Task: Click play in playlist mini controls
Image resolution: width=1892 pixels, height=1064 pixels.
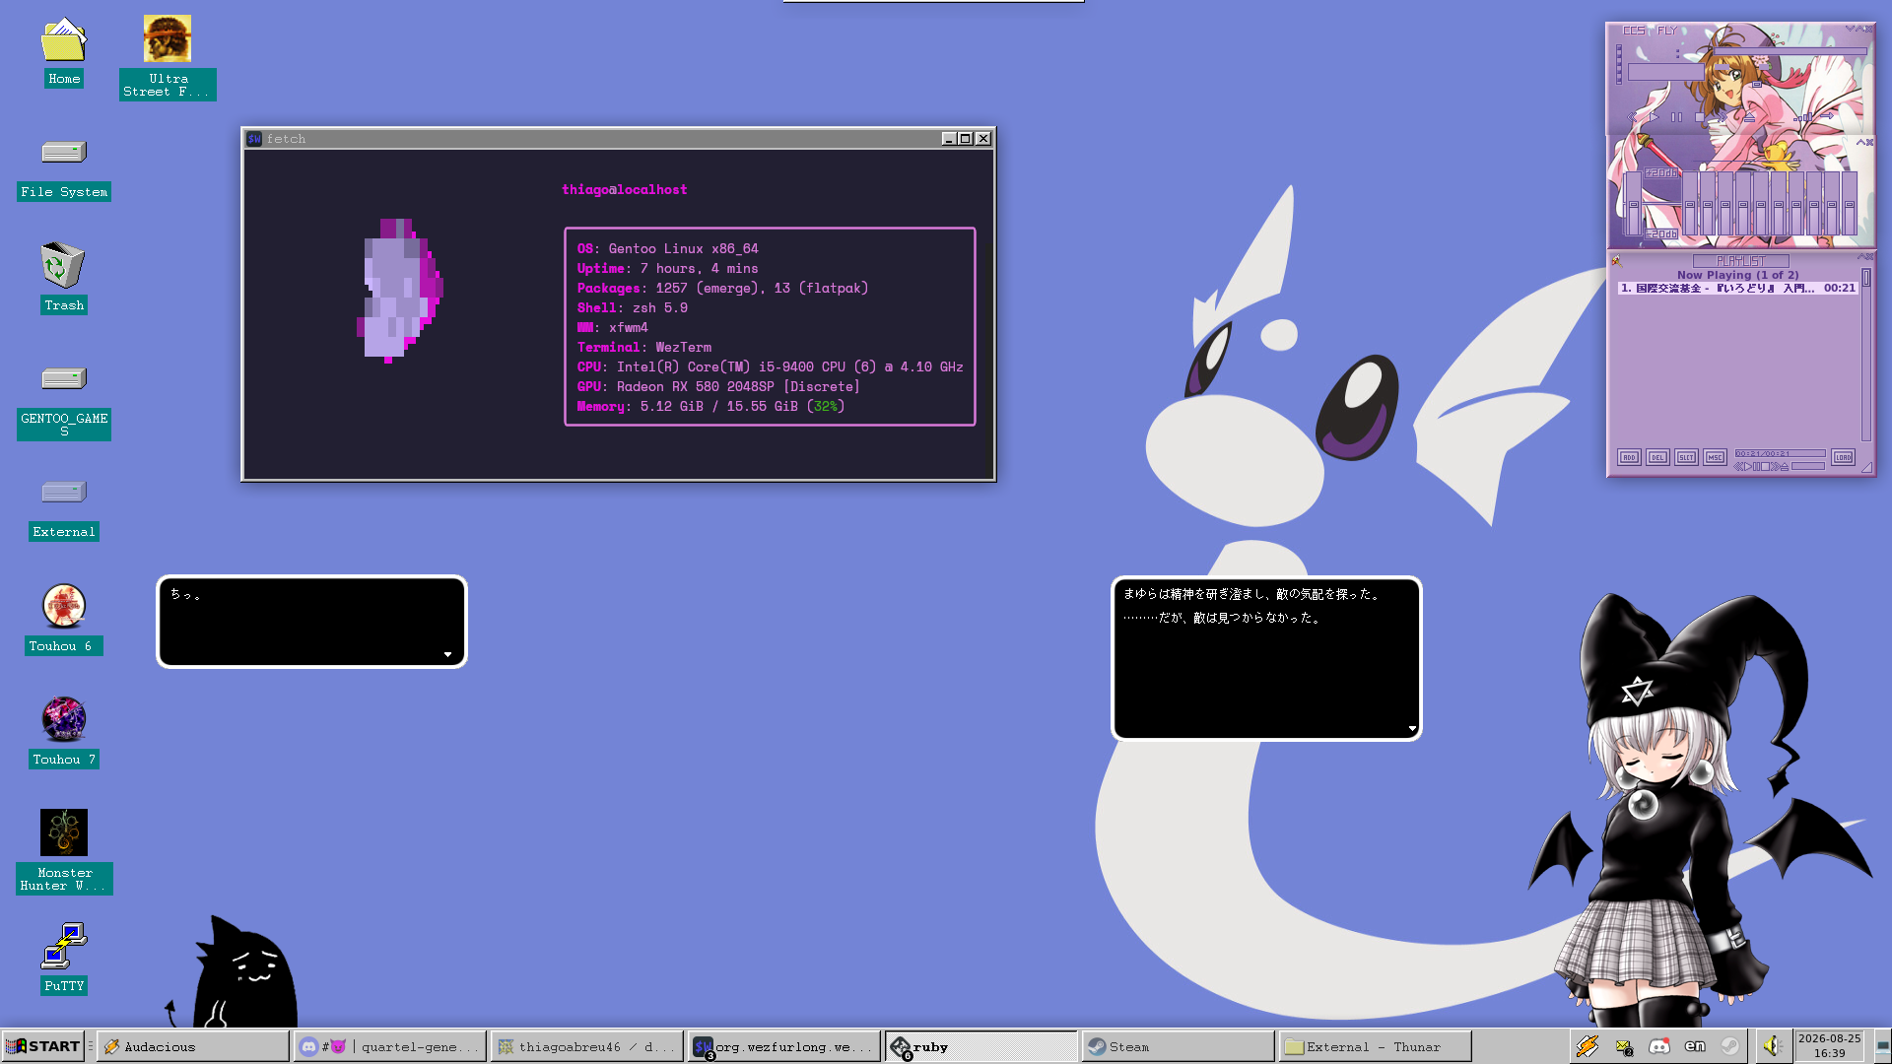Action: tap(1749, 467)
